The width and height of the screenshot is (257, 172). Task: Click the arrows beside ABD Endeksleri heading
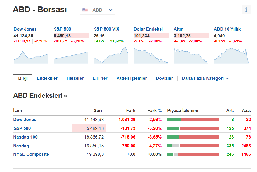click(x=66, y=96)
